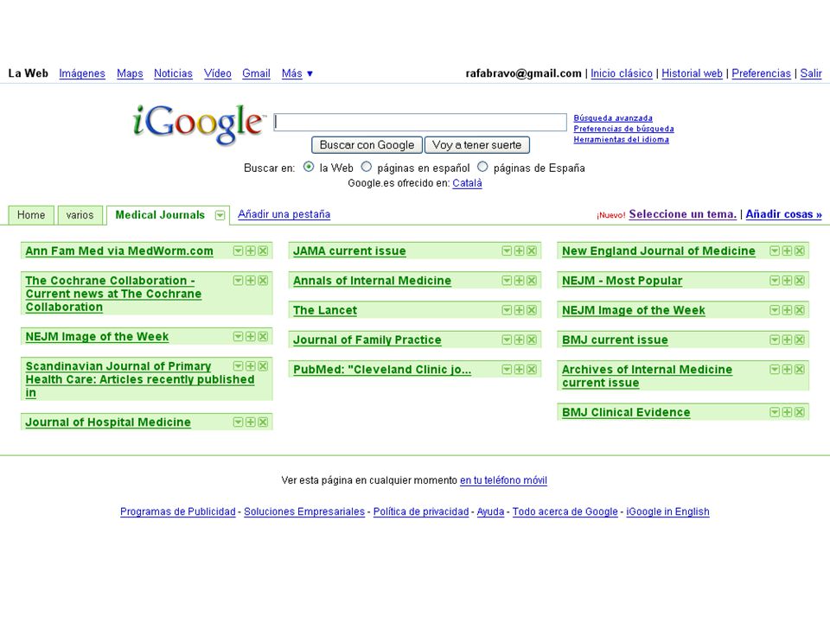The height and width of the screenshot is (622, 830).
Task: Open the Búsqueda avanzada link
Action: click(613, 118)
